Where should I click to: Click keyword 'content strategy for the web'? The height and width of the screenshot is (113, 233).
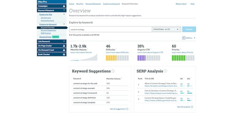pos(85,83)
